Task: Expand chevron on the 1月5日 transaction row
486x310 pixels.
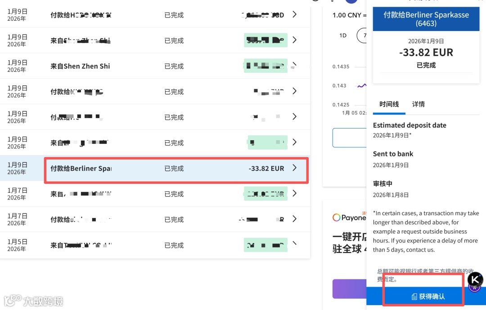Action: point(294,244)
